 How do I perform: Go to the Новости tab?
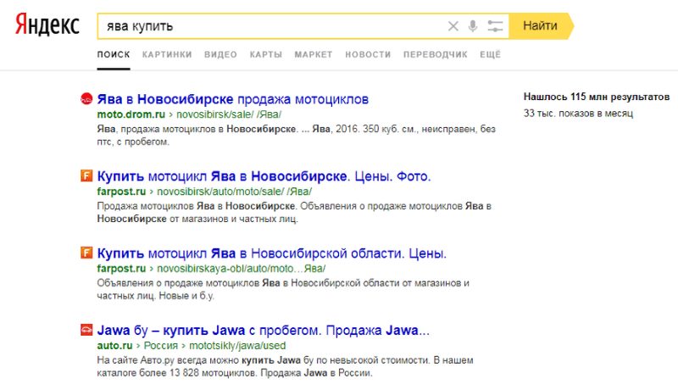click(368, 54)
